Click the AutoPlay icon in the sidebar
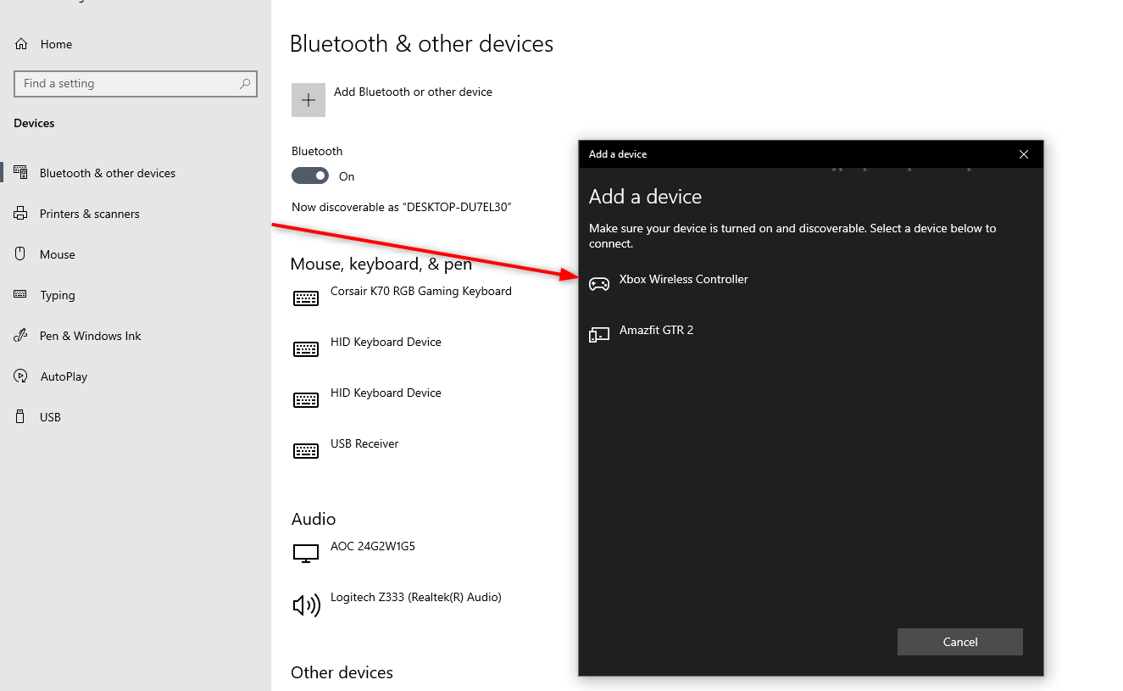The height and width of the screenshot is (691, 1123). click(x=21, y=376)
